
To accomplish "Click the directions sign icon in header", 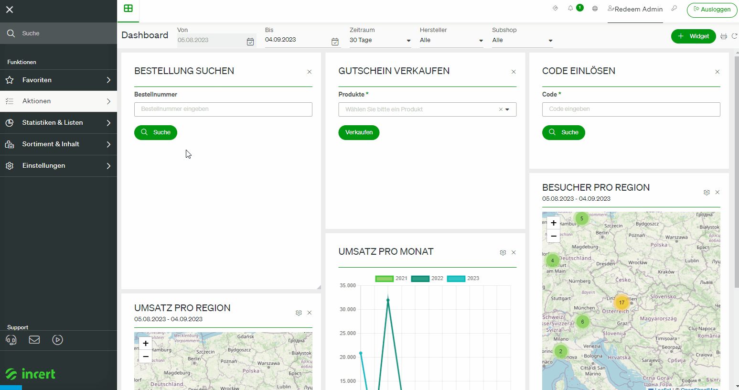I will [x=555, y=8].
